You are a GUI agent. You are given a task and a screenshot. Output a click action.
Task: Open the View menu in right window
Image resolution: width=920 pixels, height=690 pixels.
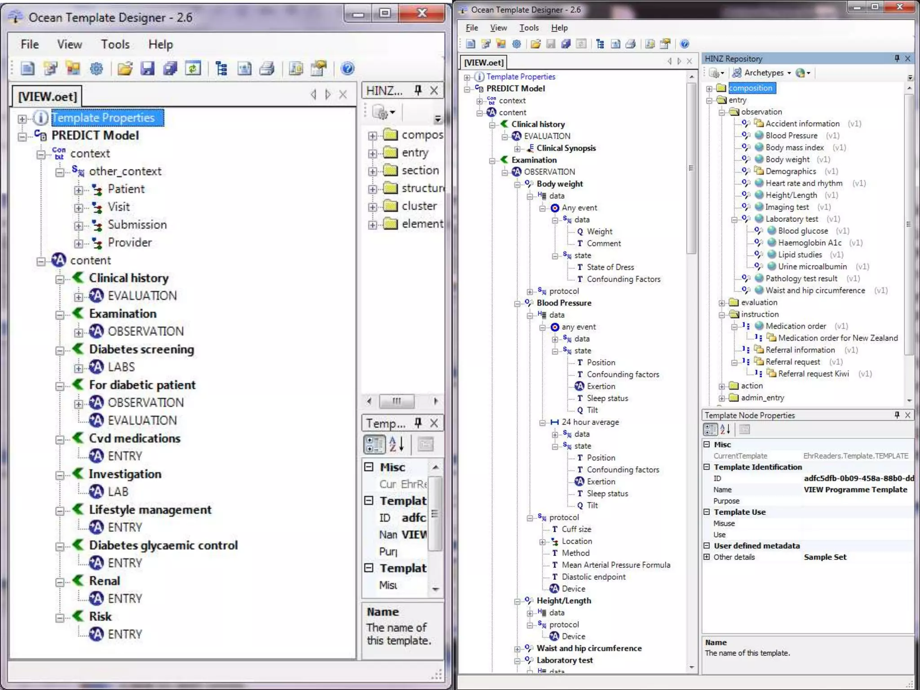498,28
